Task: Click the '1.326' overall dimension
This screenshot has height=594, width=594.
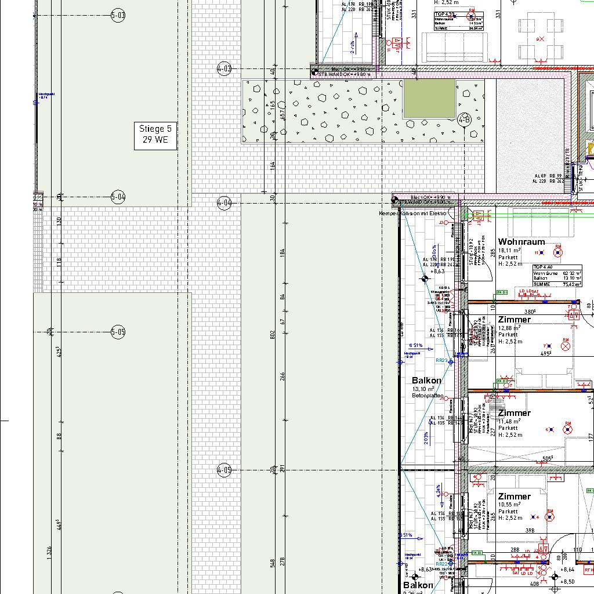Action: point(49,553)
